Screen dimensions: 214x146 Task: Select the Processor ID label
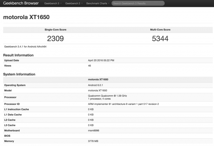(12, 104)
